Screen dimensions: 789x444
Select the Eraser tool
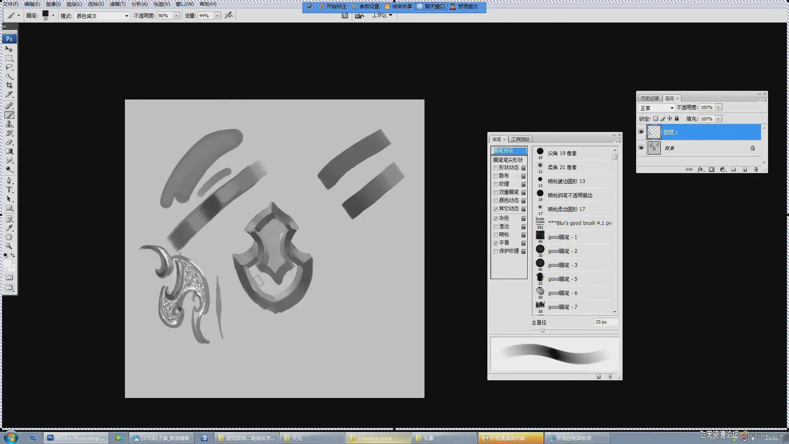point(9,142)
